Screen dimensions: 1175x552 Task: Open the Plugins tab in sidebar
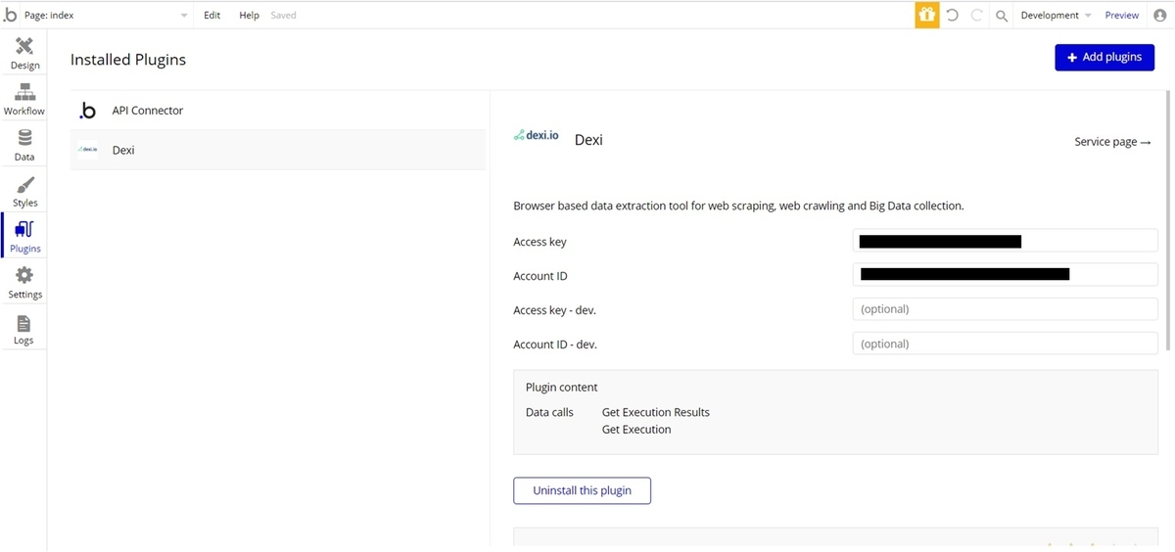point(24,236)
